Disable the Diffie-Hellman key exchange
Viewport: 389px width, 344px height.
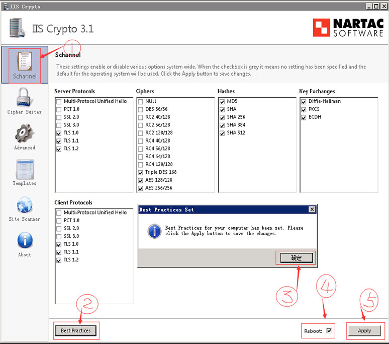(304, 101)
